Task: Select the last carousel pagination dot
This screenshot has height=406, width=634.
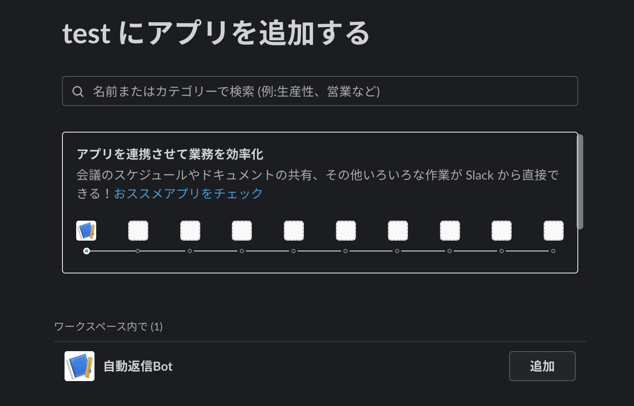Action: point(553,251)
